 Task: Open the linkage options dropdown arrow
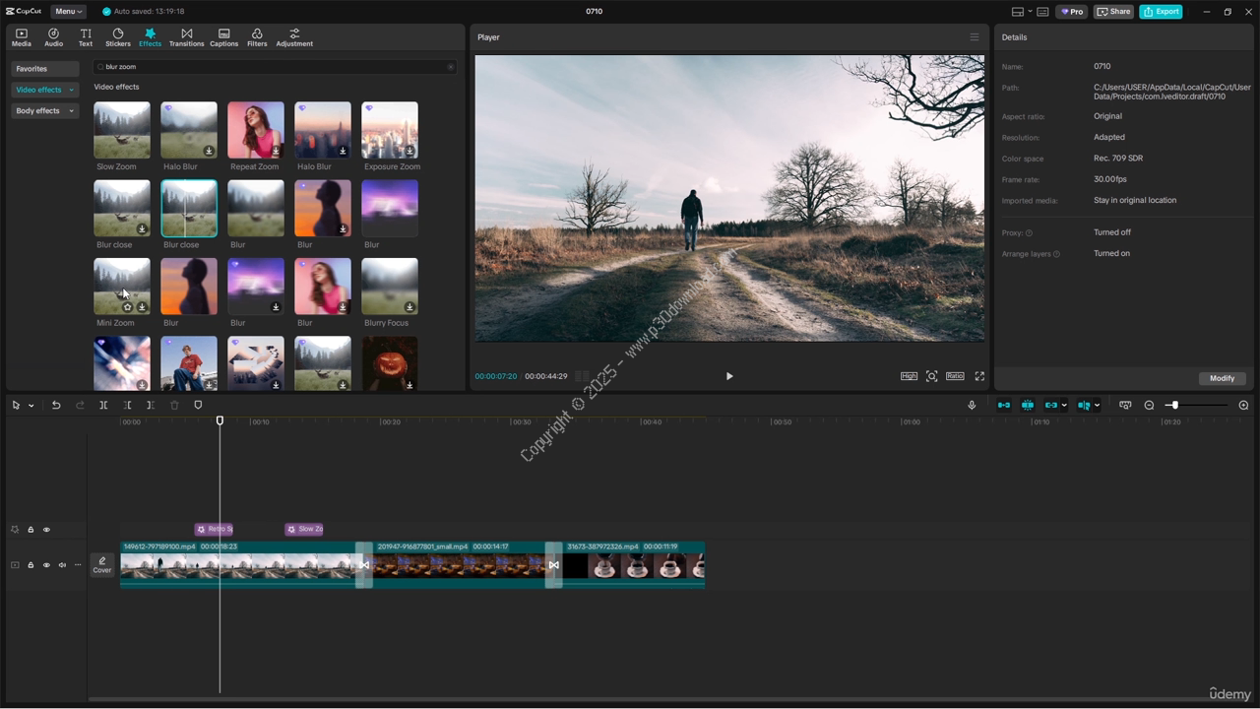point(1064,406)
